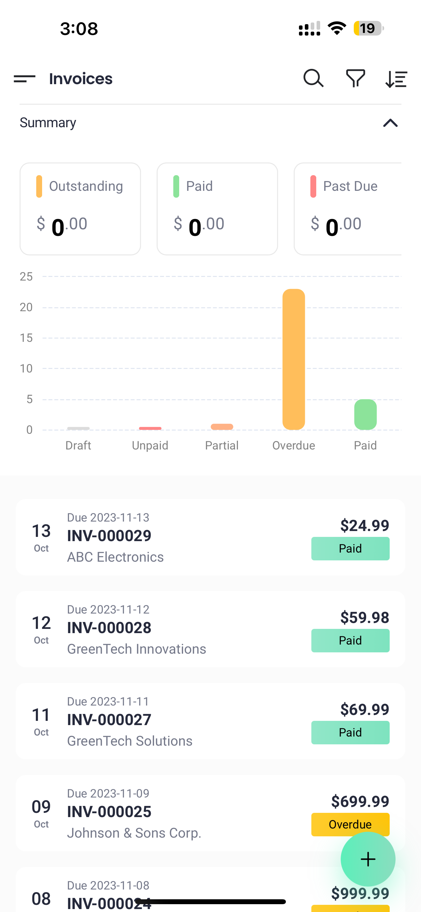Click the Paid badge on INV-000029
The width and height of the screenshot is (421, 912).
[350, 548]
